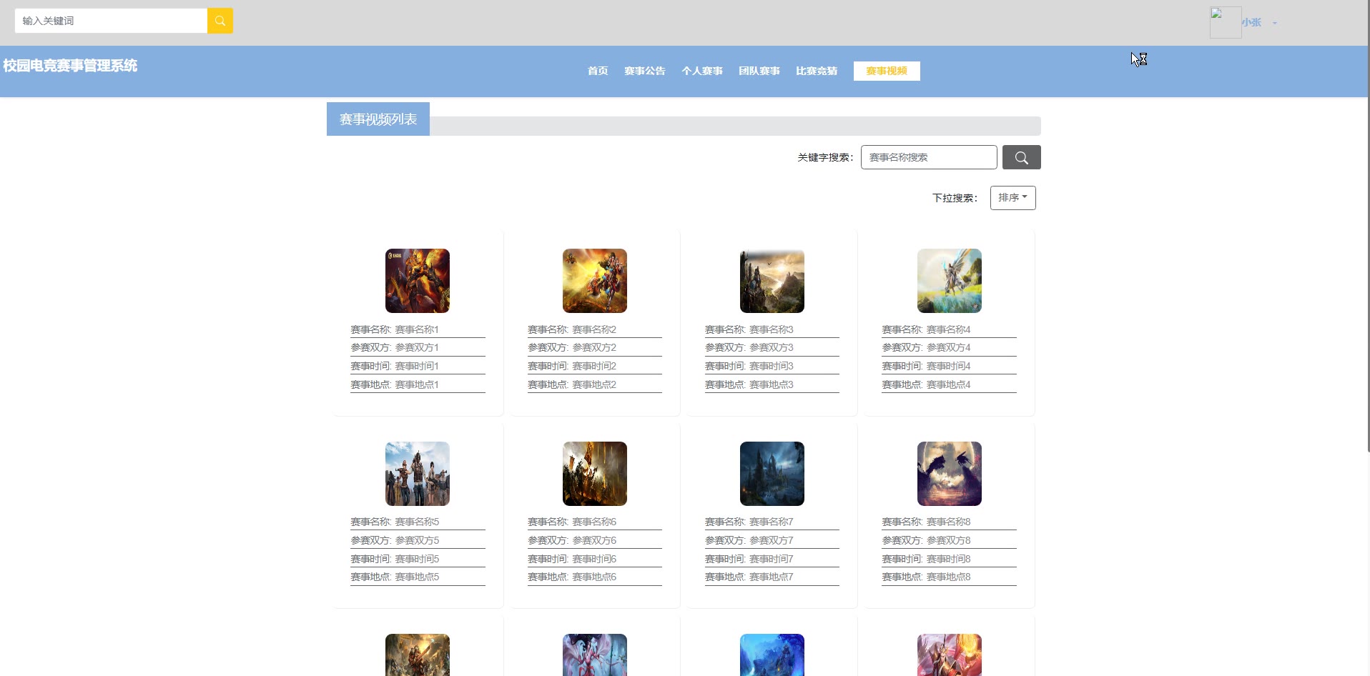This screenshot has height=676, width=1370.
Task: Click text 赛事地点: 赛事地点4
Action: [x=926, y=384]
